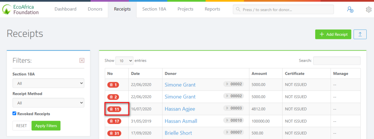Open the Section 18A filter dropdown
Screen dimensions: 374x139
(48, 84)
